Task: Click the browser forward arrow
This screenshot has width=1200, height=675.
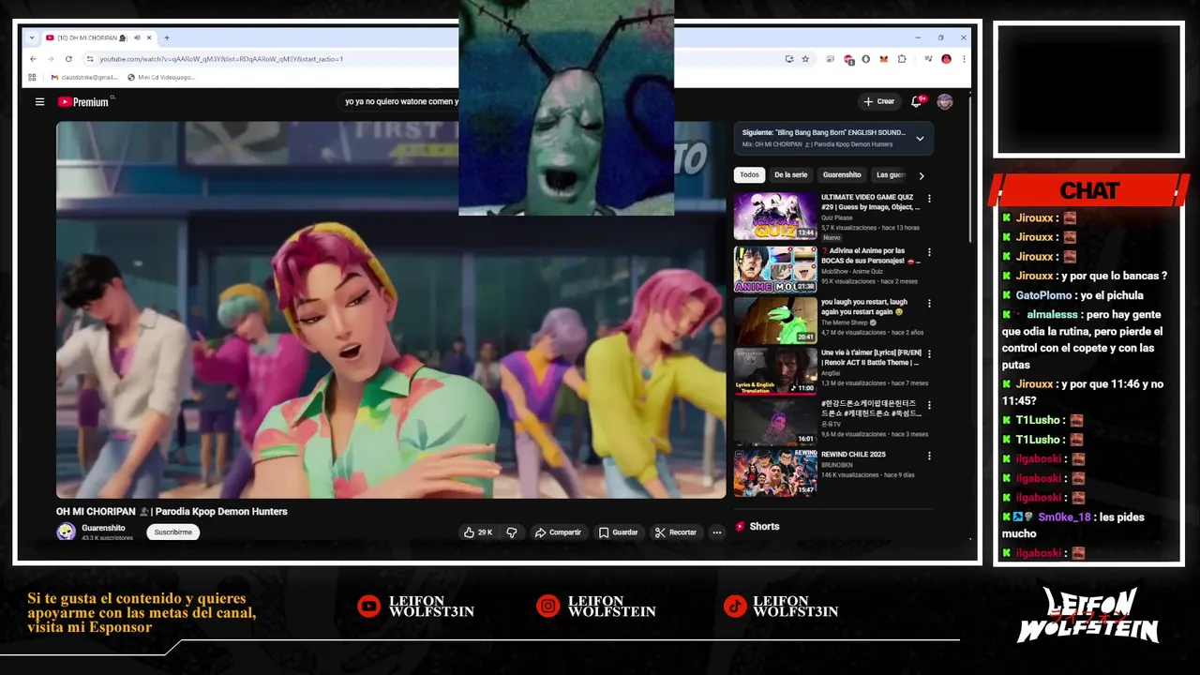Action: click(x=51, y=59)
